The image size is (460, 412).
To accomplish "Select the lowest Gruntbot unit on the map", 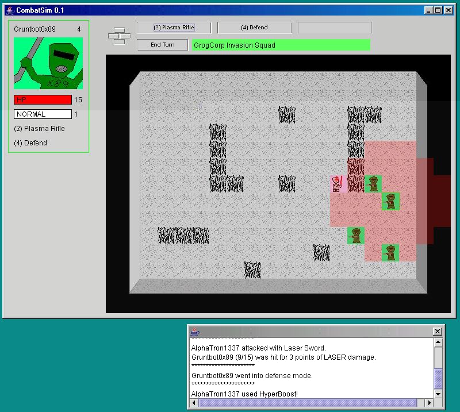I will point(390,252).
